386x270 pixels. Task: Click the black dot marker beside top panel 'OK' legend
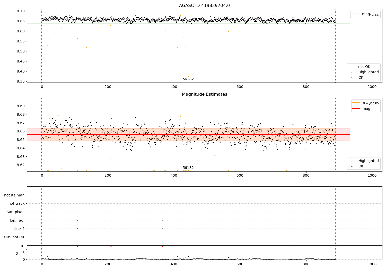pos(352,78)
